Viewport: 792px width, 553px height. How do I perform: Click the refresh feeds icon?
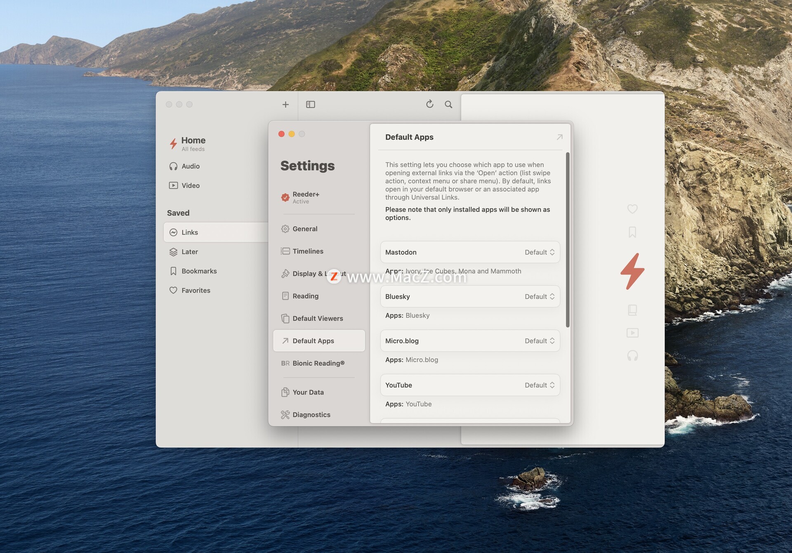pyautogui.click(x=430, y=104)
